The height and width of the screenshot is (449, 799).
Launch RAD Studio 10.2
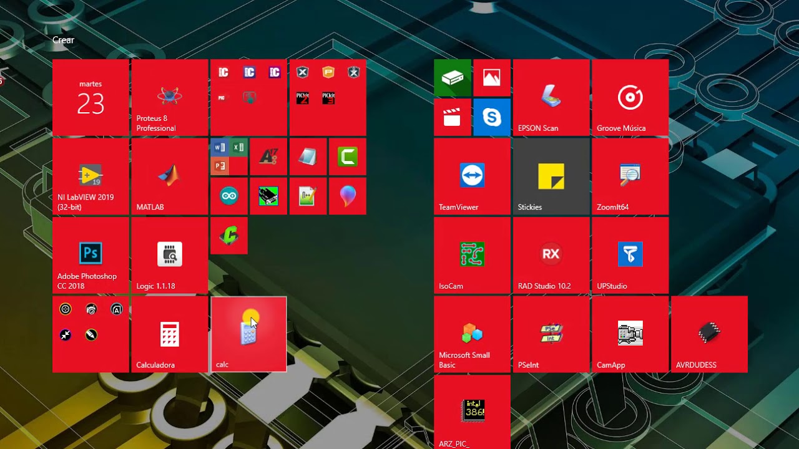point(551,256)
